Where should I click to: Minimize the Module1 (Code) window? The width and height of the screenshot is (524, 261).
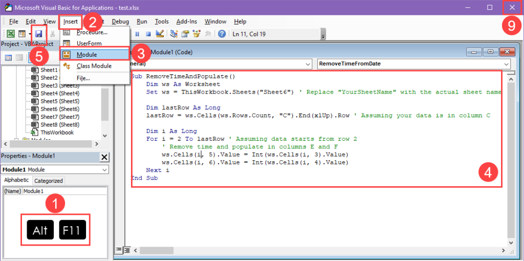point(474,52)
